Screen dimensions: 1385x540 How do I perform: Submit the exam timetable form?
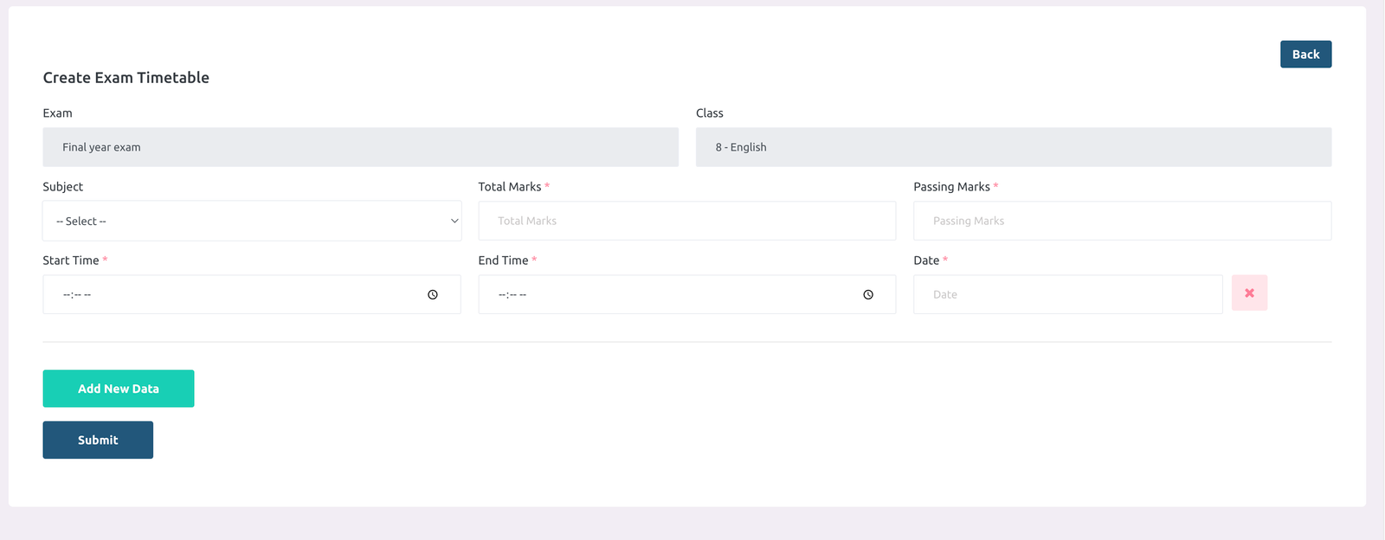(x=98, y=440)
